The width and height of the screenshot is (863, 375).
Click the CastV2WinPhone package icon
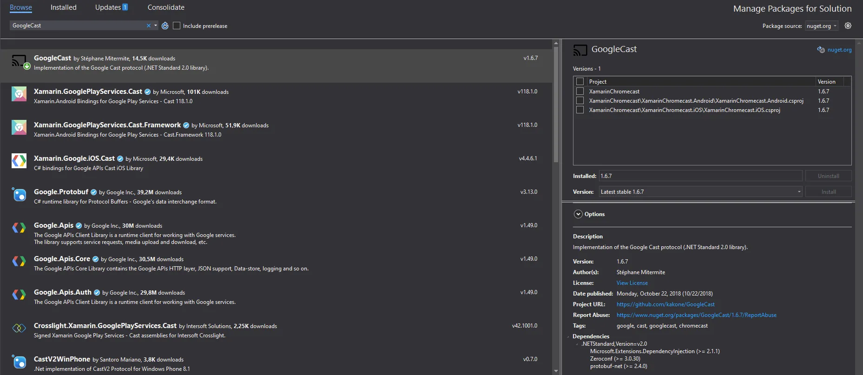point(19,362)
